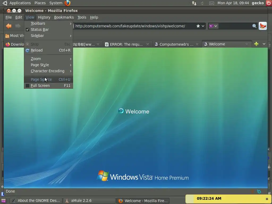Click inside the search box field
The width and height of the screenshot is (272, 204).
(235, 26)
